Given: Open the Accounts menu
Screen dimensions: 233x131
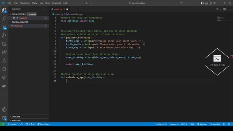Looking at the screenshot, I should (x=4, y=110).
